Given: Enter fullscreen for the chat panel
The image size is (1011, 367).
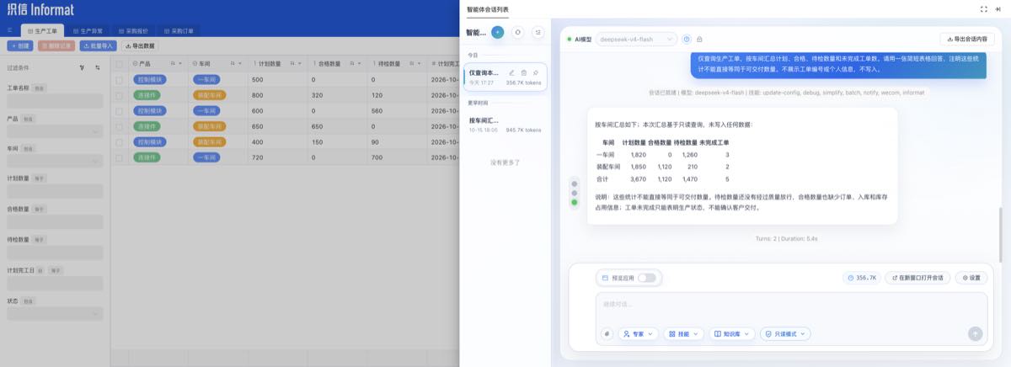Looking at the screenshot, I should pyautogui.click(x=984, y=8).
